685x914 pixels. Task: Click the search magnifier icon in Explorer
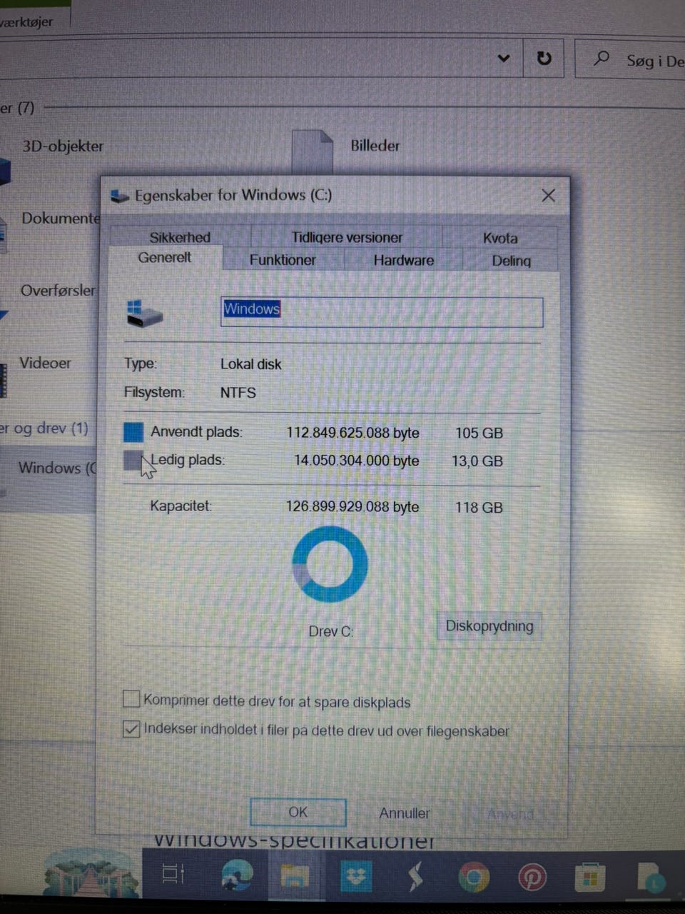pos(602,59)
